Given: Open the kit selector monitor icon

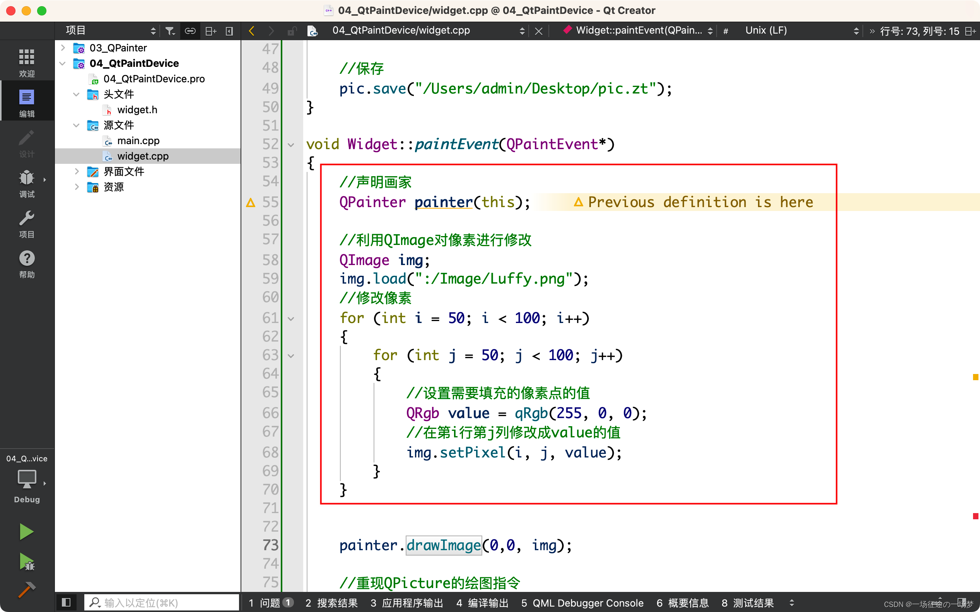Looking at the screenshot, I should pos(27,479).
